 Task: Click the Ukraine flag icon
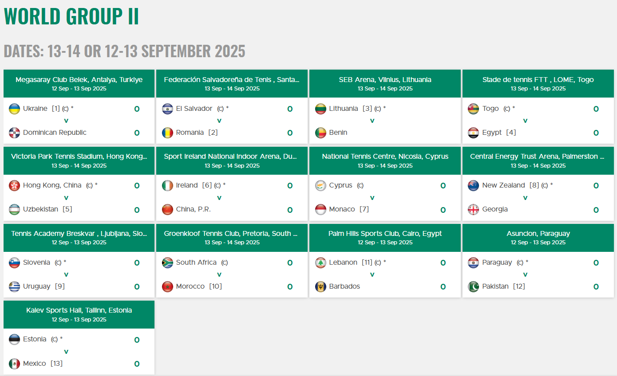click(x=15, y=109)
